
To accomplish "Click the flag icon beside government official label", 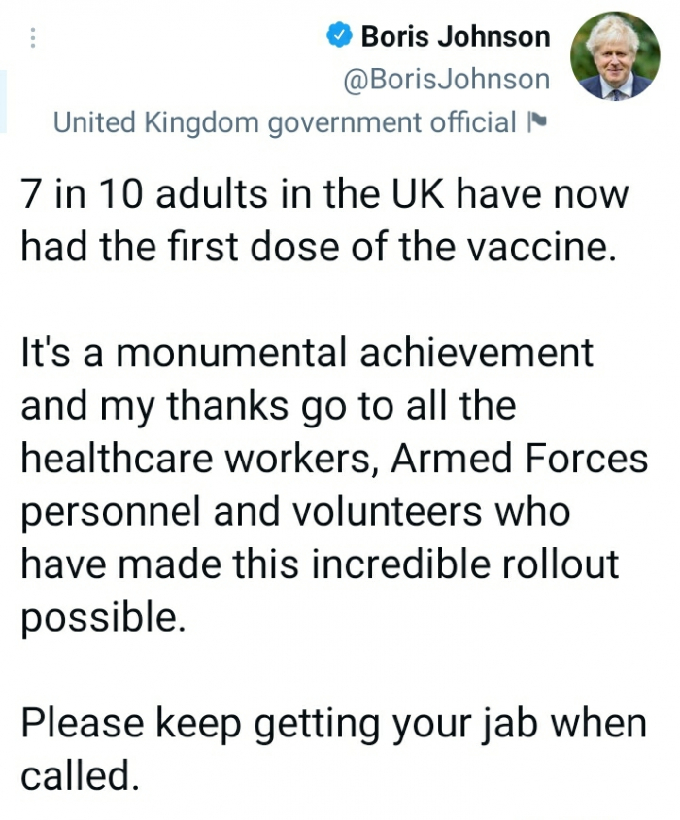I will point(535,123).
